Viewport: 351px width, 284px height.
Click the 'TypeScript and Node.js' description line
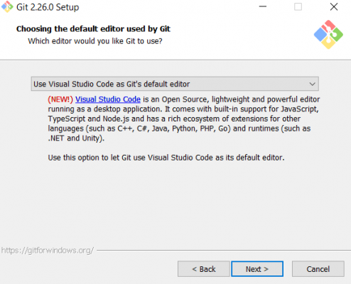(x=174, y=119)
